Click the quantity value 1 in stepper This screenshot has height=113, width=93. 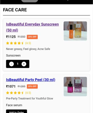18,64
